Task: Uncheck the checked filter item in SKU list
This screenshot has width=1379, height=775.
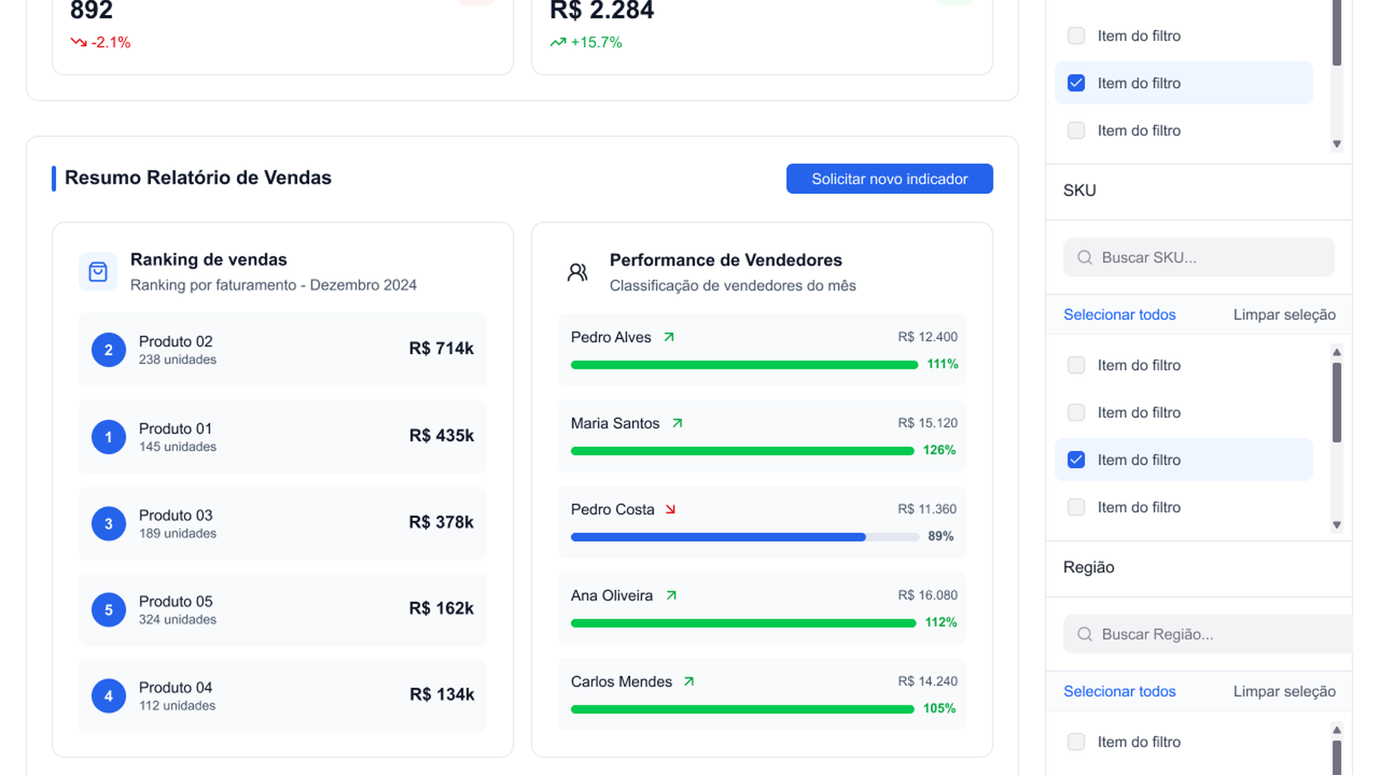Action: (1076, 460)
